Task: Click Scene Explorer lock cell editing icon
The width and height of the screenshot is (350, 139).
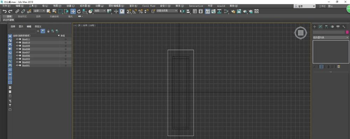Action: [48, 31]
